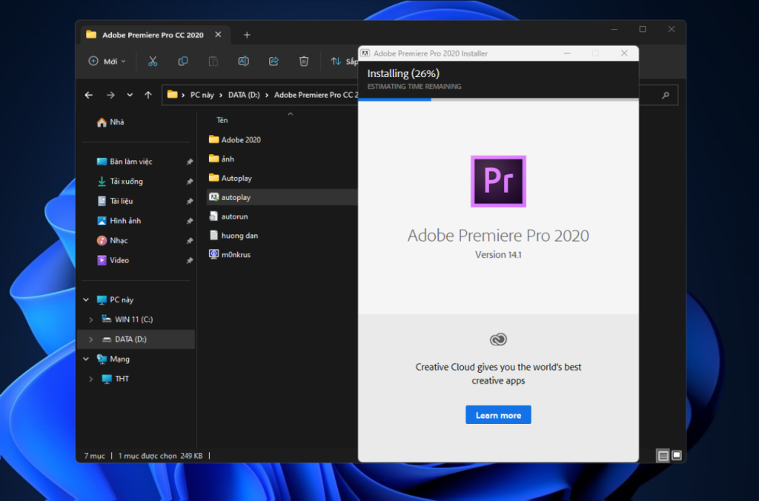
Task: Click the Copy icon in Explorer toolbar
Action: (x=183, y=62)
